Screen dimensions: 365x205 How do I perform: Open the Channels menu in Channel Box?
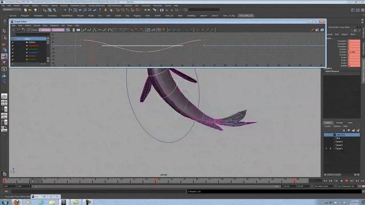pyautogui.click(x=329, y=34)
